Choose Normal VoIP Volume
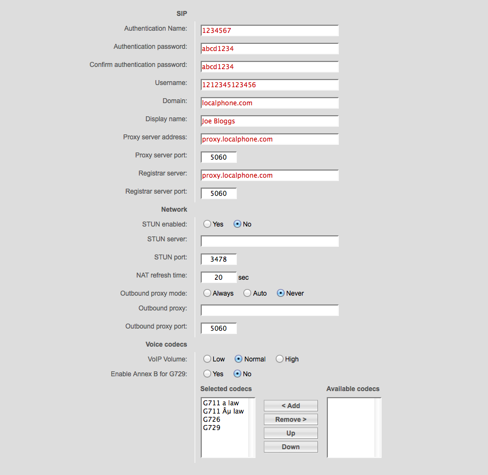The height and width of the screenshot is (475, 488). click(x=238, y=359)
